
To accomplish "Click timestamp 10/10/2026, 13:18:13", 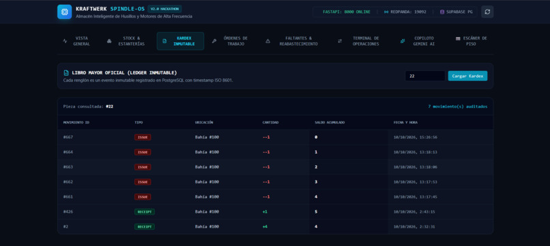I will click(x=416, y=152).
